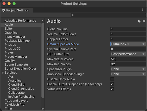The height and width of the screenshot is (111, 147).
Task: Collapse the Services tree section
Action: click(x=3, y=73)
